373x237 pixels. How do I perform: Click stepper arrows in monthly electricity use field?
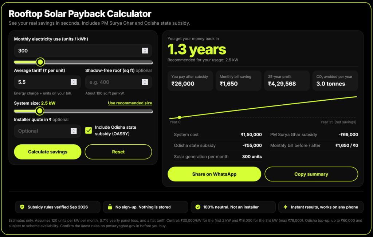145,51
